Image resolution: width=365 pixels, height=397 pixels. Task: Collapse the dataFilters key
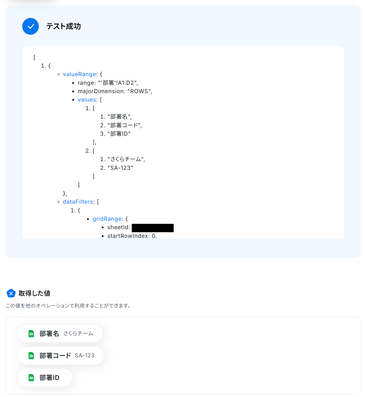tap(78, 202)
